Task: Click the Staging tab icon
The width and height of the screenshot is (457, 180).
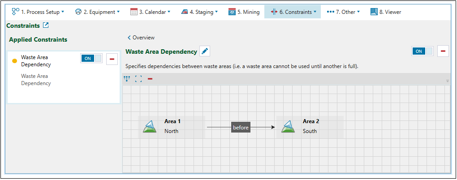Action: tap(184, 12)
